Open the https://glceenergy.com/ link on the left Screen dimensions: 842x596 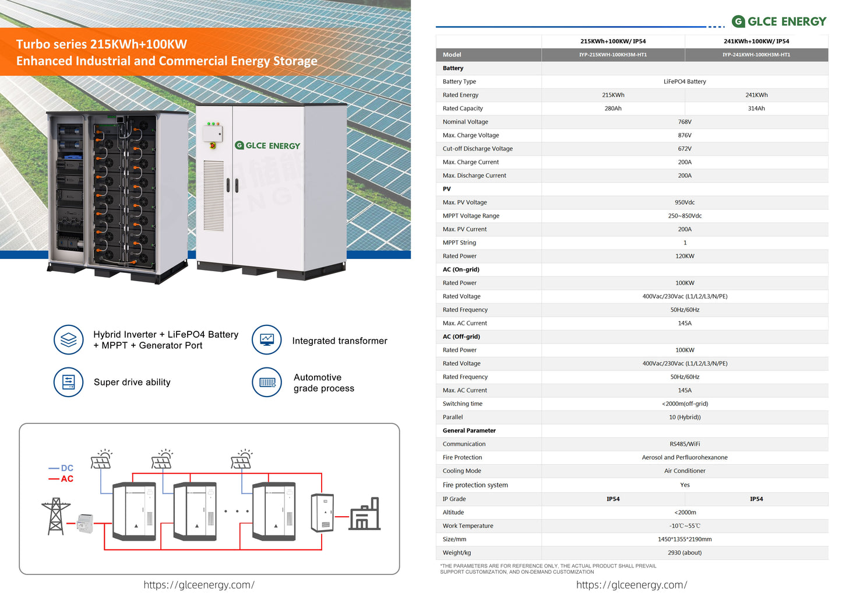pyautogui.click(x=199, y=584)
